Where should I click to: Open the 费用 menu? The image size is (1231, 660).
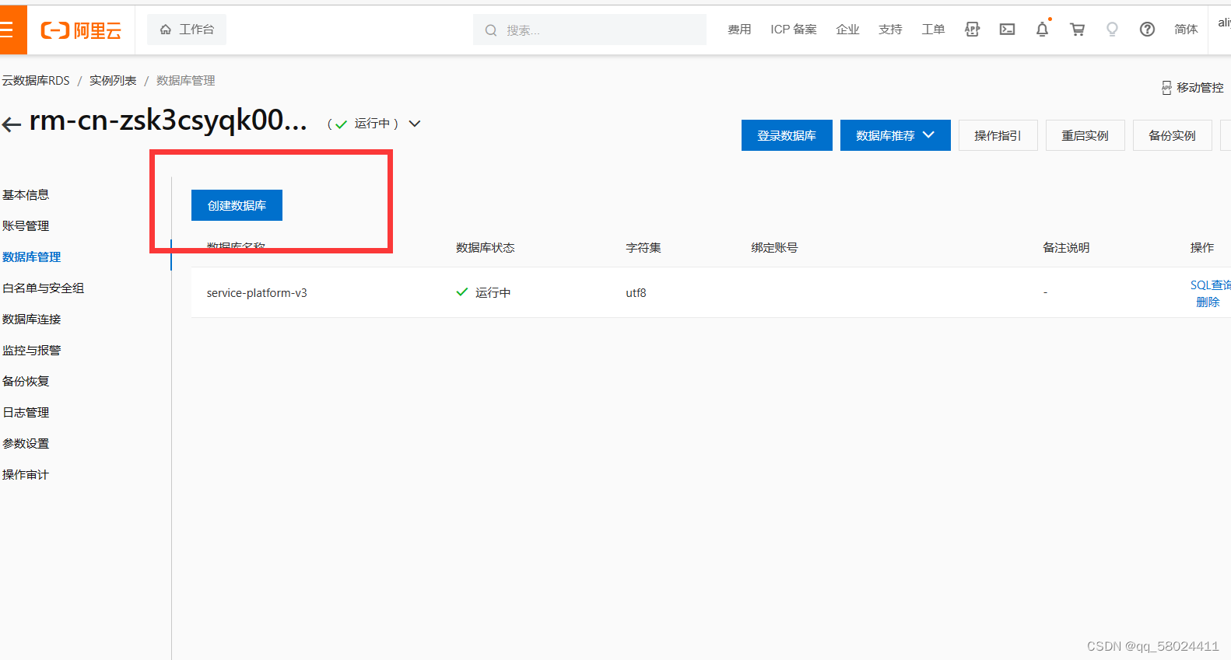(739, 30)
